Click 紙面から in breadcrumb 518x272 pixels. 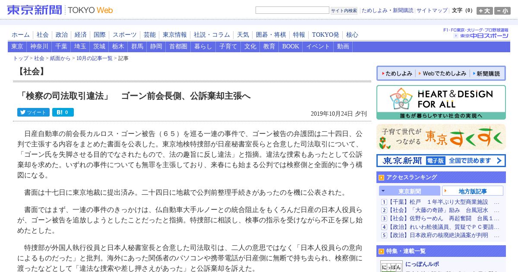(60, 58)
